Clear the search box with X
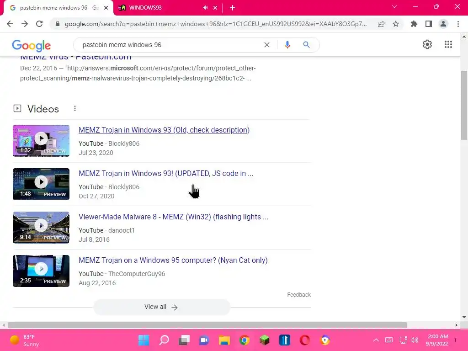 point(267,45)
